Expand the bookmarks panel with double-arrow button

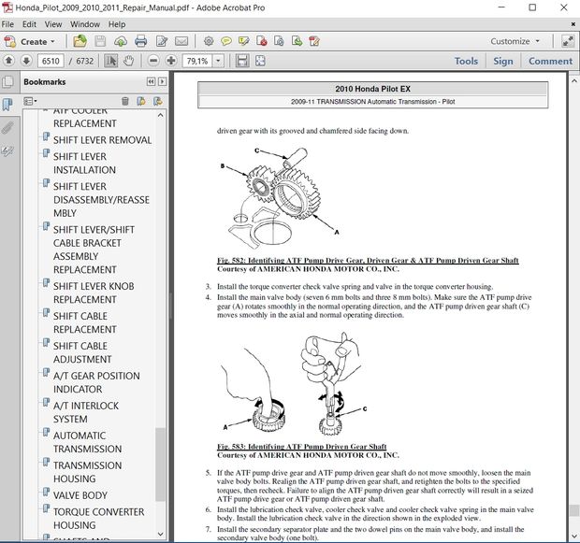coord(151,81)
